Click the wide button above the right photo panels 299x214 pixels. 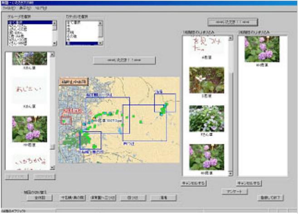coord(233,22)
